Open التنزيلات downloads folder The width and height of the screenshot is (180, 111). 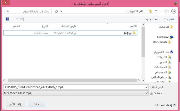pyautogui.click(x=162, y=57)
